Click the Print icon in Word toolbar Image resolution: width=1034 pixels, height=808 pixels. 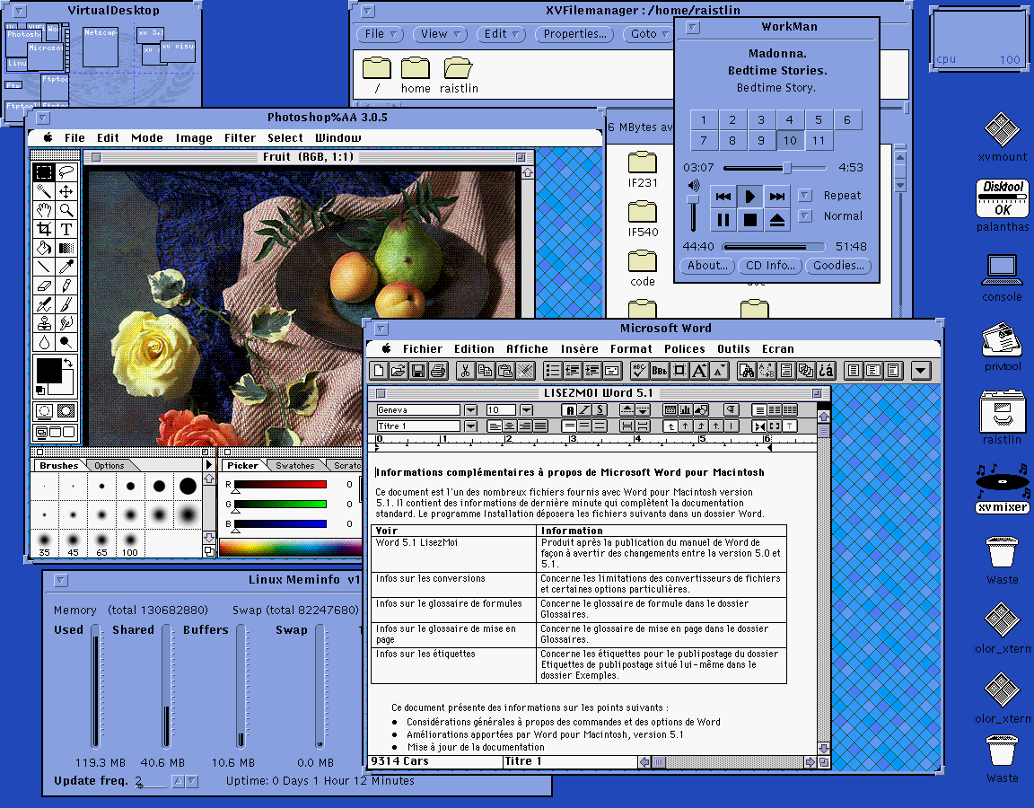tap(438, 370)
